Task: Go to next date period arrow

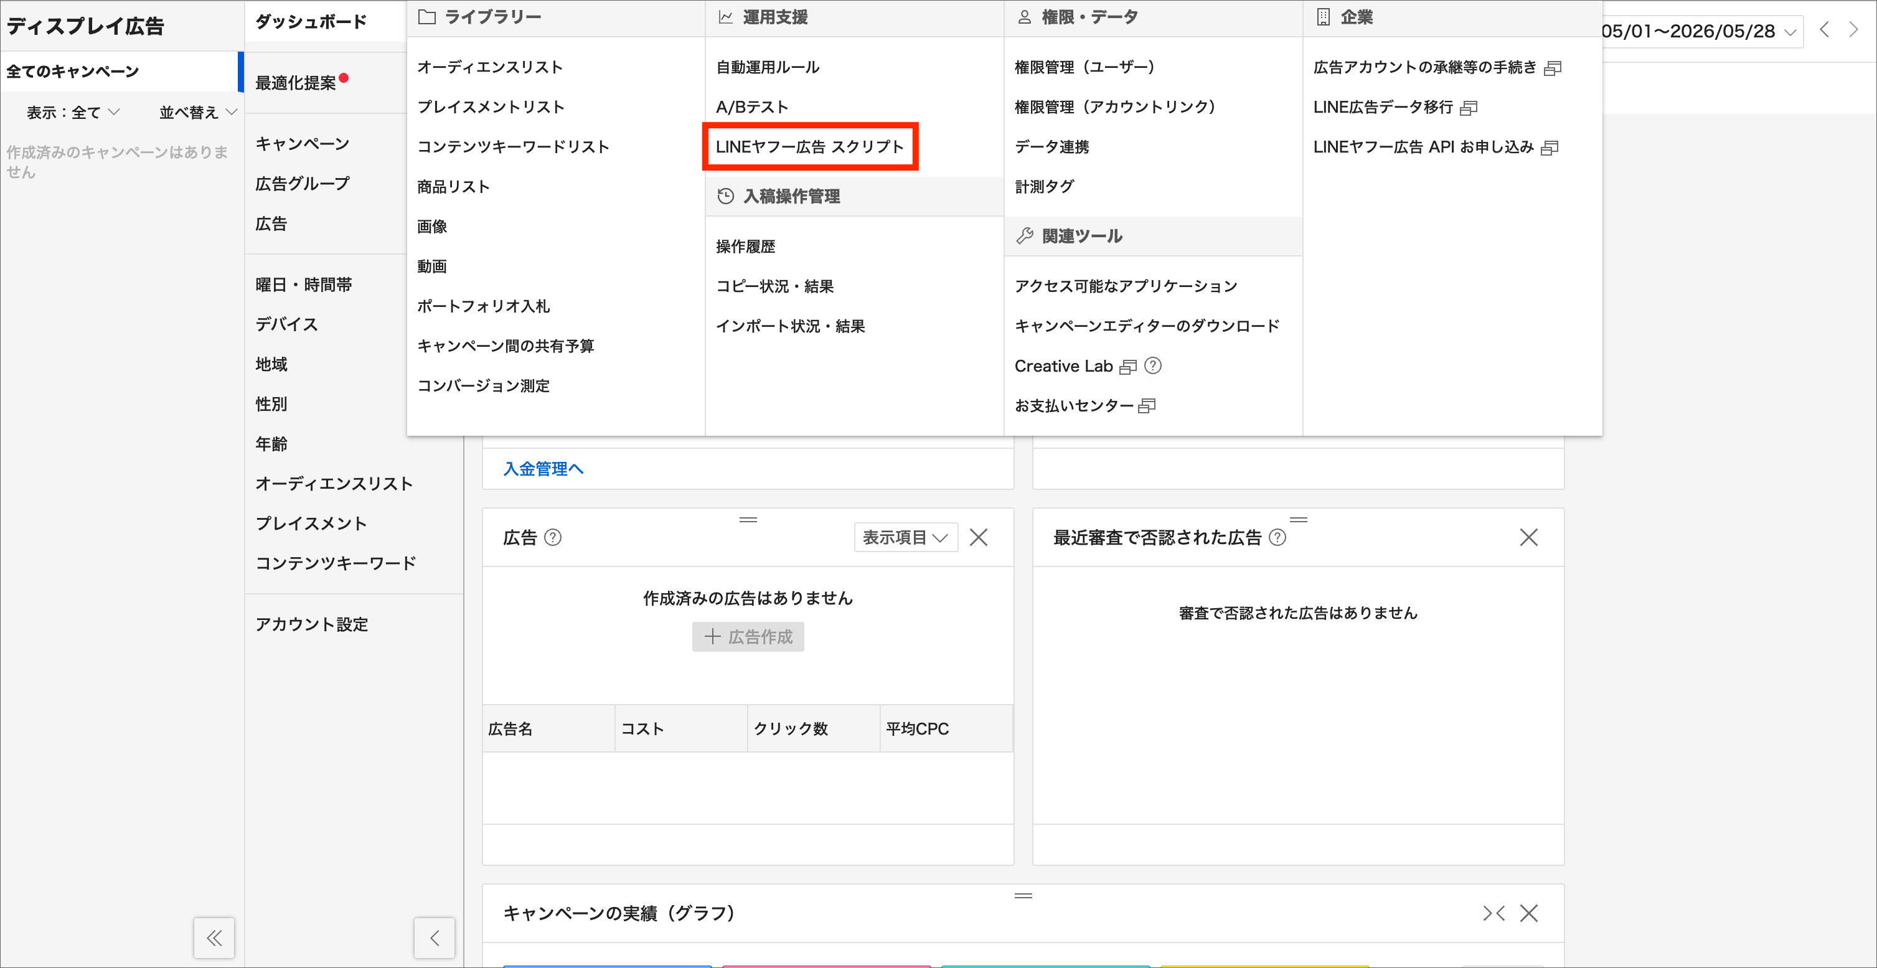Action: point(1853,30)
